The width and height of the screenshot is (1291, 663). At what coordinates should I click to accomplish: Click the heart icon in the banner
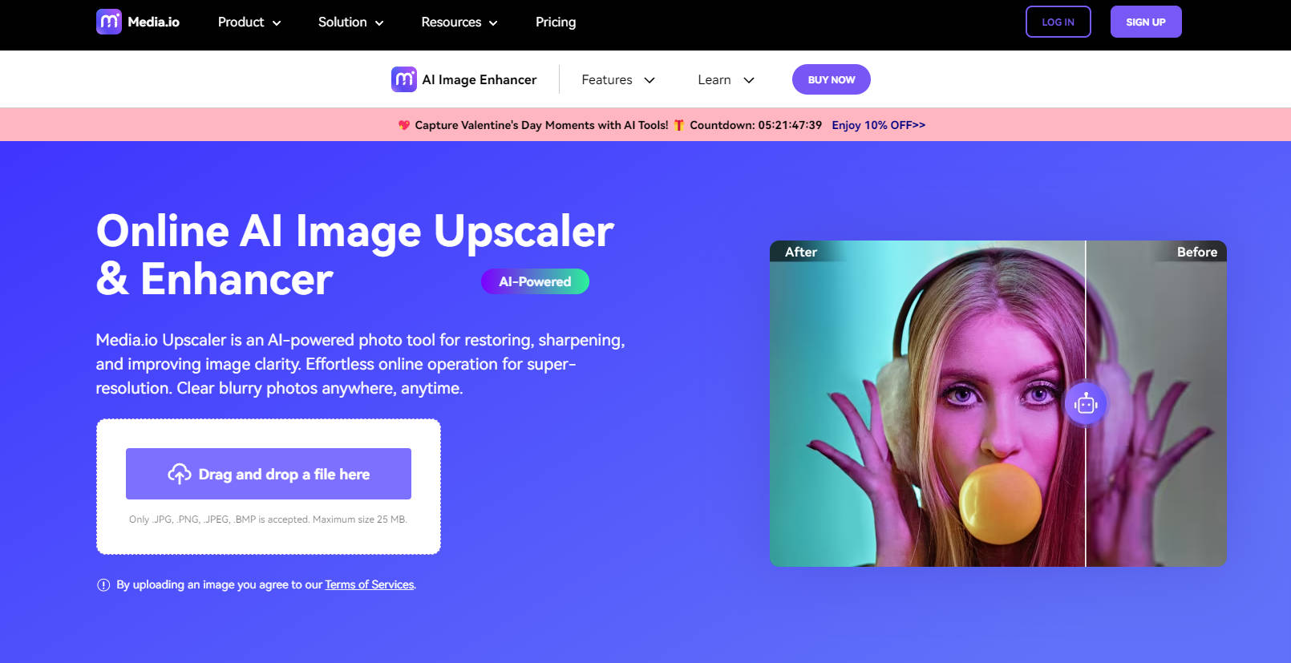[404, 125]
